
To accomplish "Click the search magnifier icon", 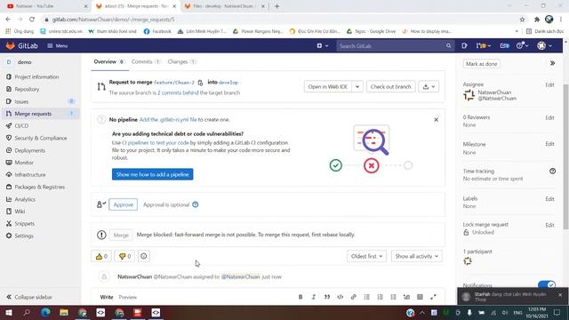I will pyautogui.click(x=448, y=45).
